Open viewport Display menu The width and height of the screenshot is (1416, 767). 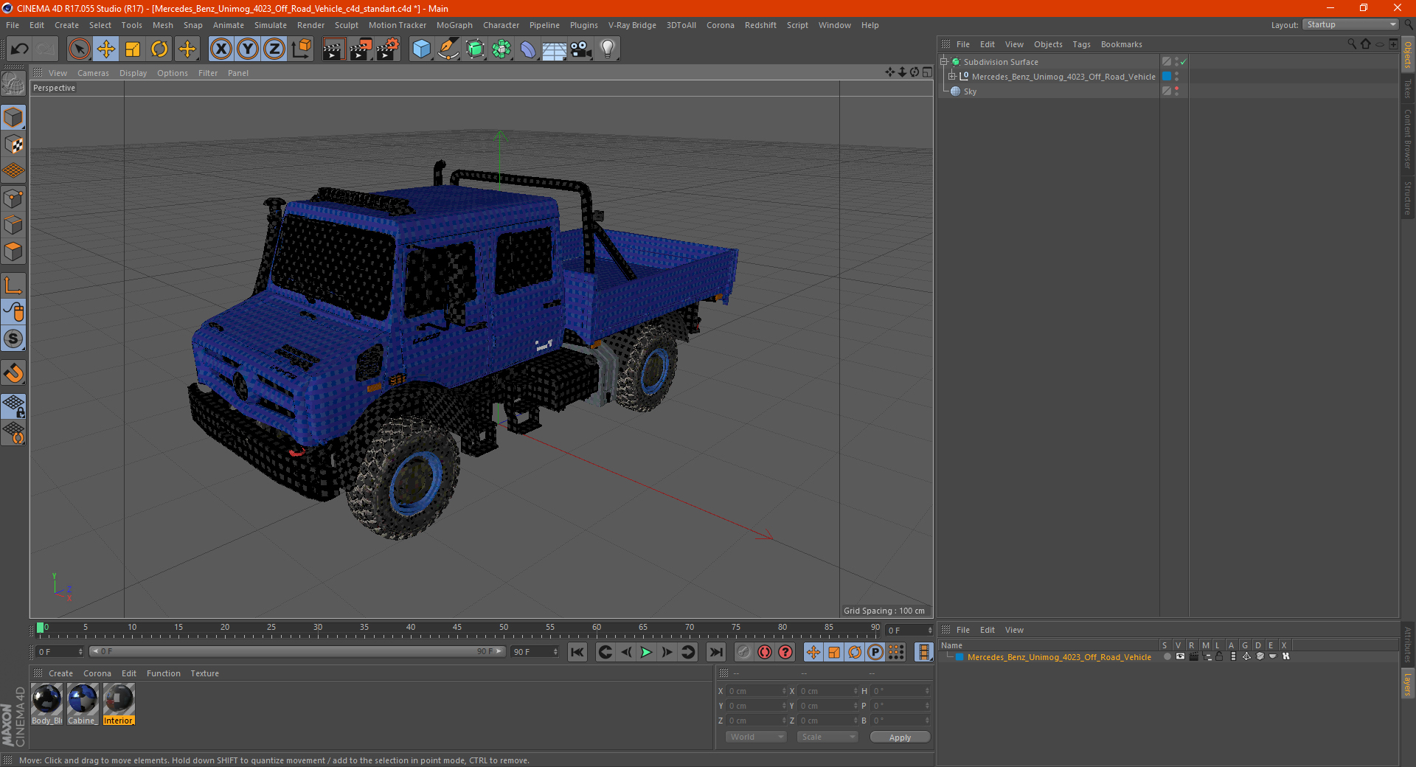click(133, 73)
